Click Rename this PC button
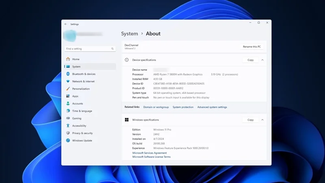This screenshot has width=325, height=183. tap(252, 47)
